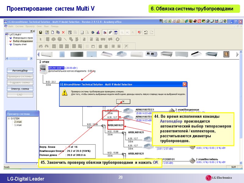Click the CAD button
This screenshot has height=183, width=244.
point(20,95)
